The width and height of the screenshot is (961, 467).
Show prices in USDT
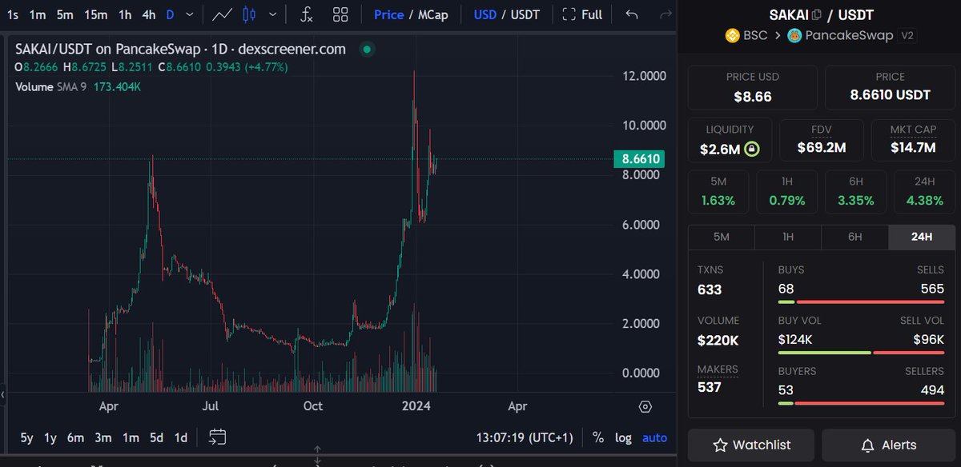(525, 14)
